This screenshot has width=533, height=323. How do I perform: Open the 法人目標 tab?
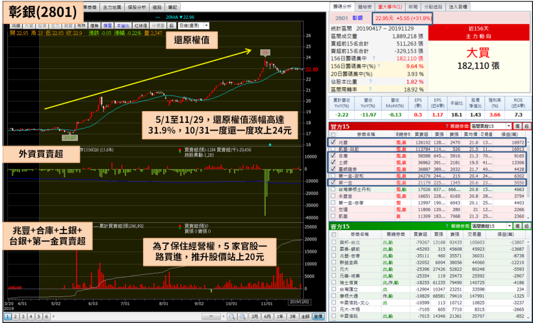(x=458, y=6)
